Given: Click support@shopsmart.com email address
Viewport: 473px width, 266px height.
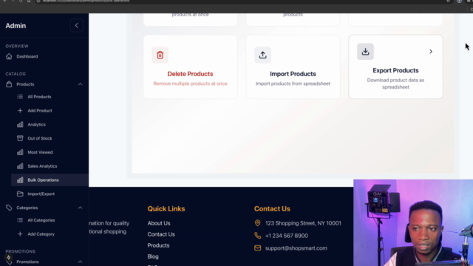Looking at the screenshot, I should [x=296, y=248].
